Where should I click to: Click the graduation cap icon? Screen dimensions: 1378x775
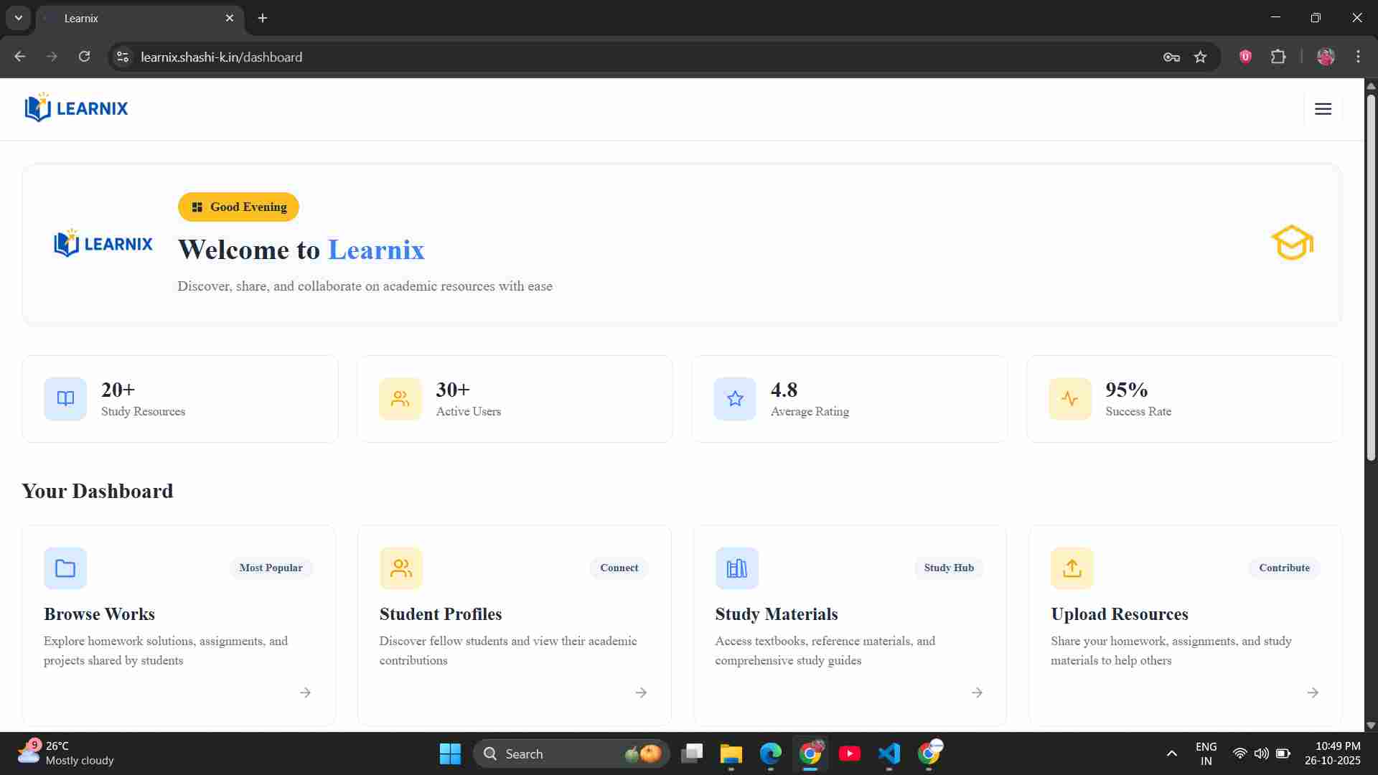pyautogui.click(x=1292, y=243)
